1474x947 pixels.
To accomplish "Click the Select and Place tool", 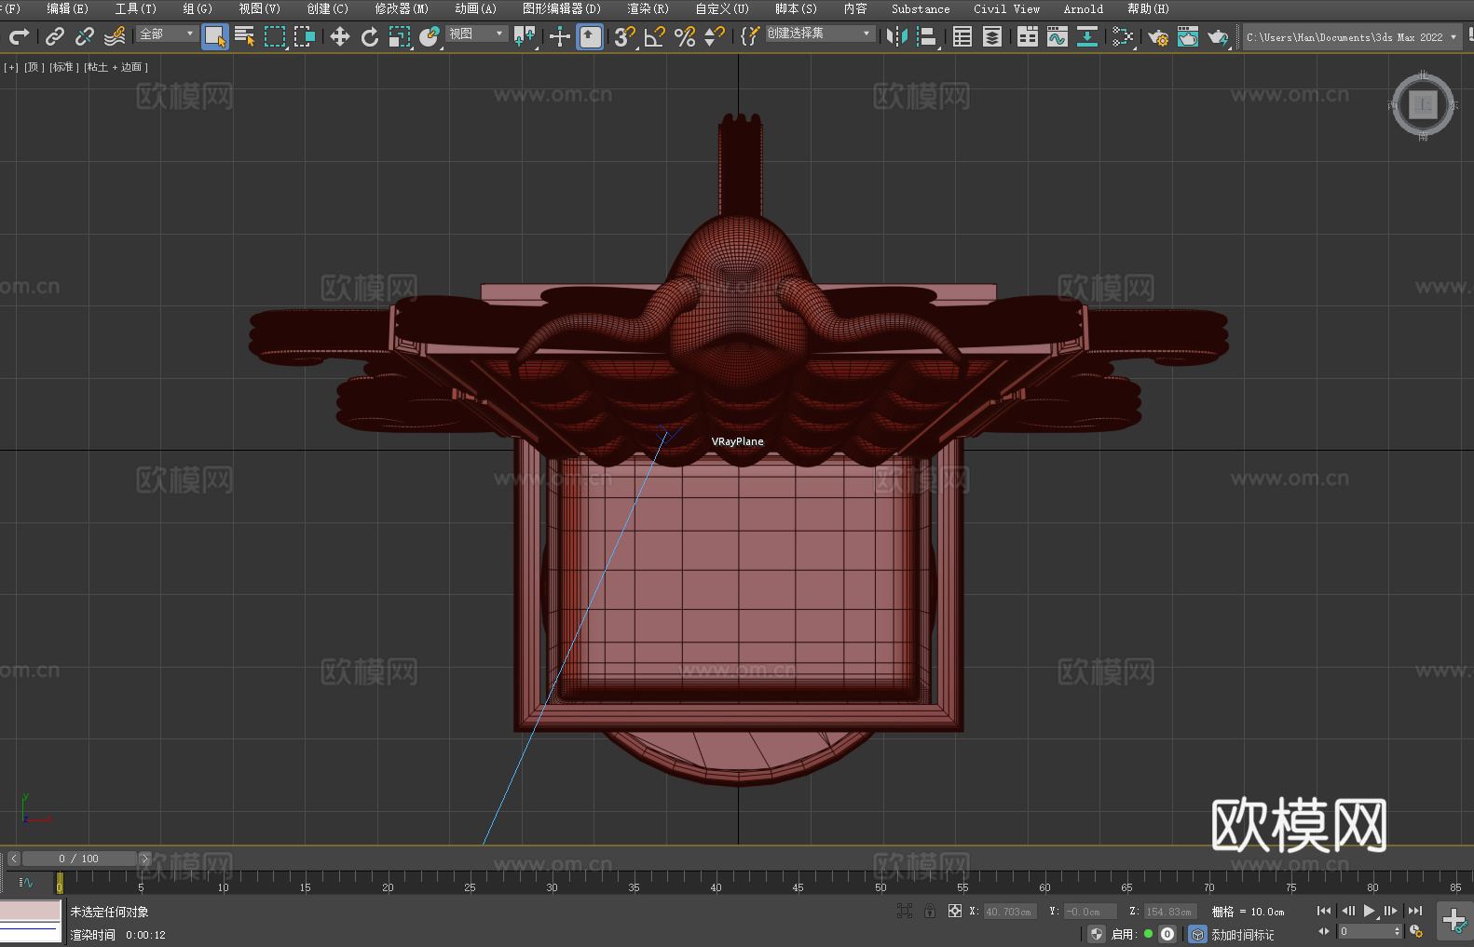I will 430,36.
